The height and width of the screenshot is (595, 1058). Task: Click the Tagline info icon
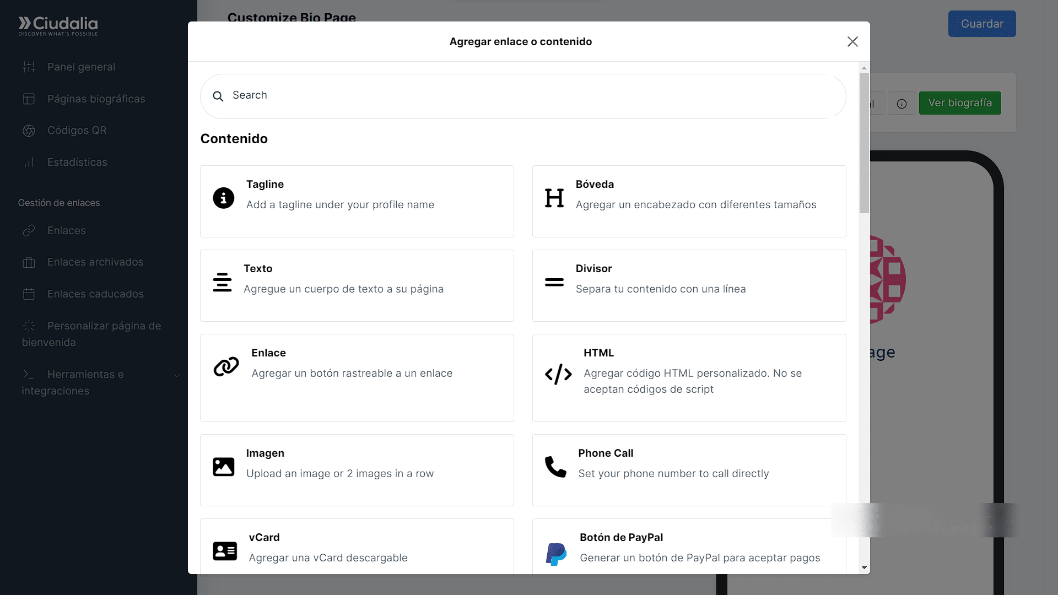[x=223, y=198]
